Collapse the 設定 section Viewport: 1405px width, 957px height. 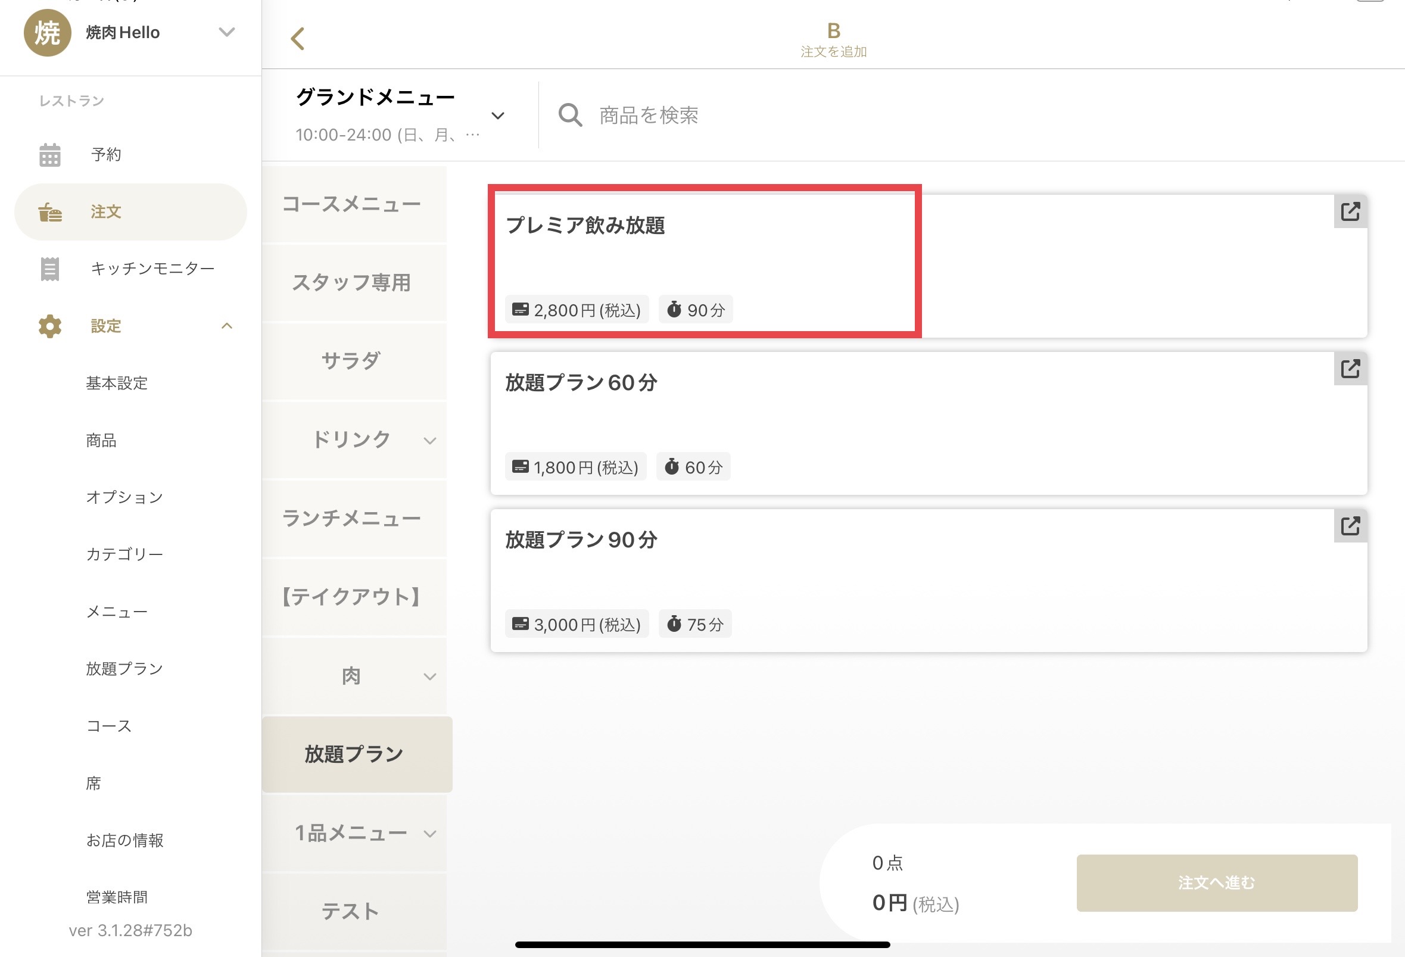[227, 326]
